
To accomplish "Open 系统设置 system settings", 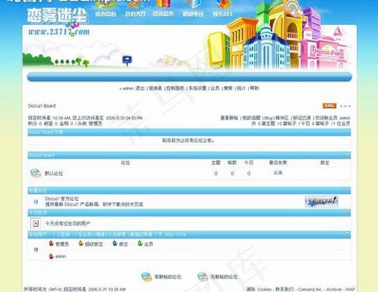I will [197, 89].
